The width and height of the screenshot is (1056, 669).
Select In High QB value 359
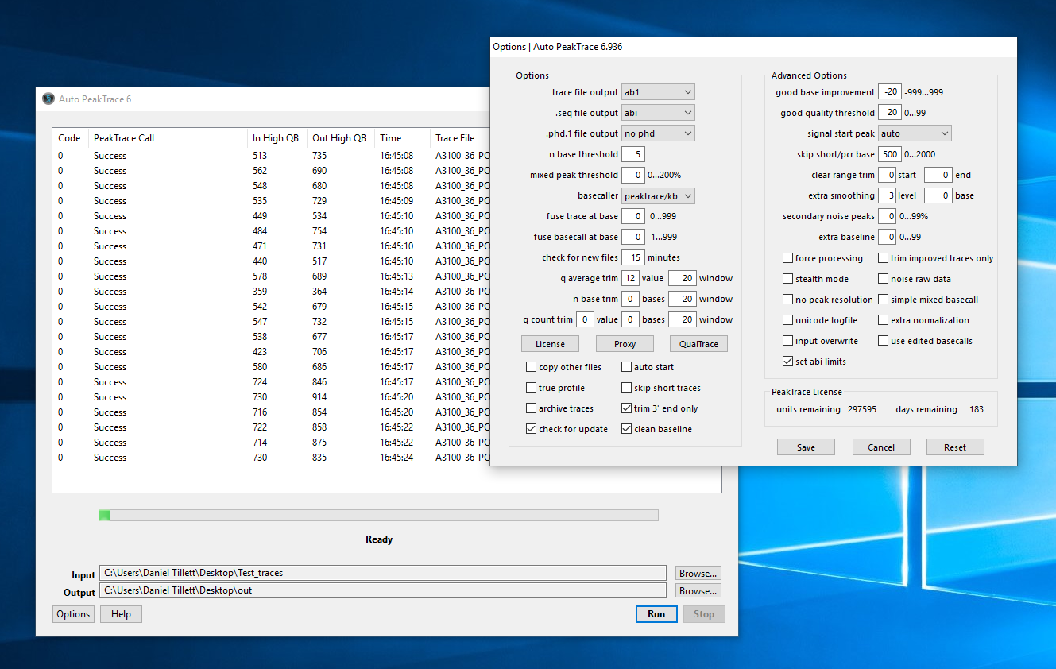pos(260,292)
